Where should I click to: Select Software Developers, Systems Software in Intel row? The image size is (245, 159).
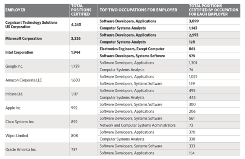142,56
